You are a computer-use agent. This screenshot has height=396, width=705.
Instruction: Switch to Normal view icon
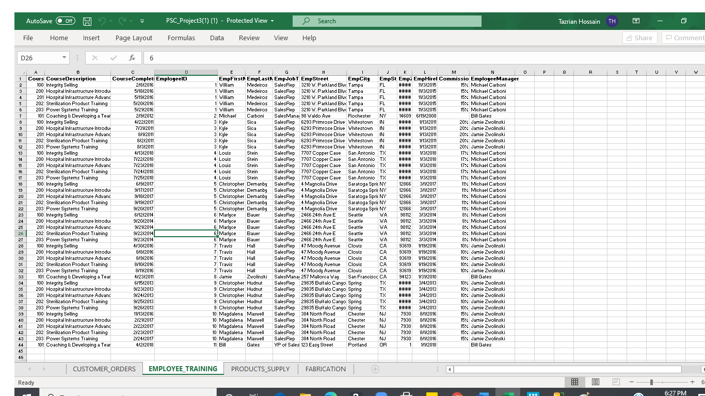click(574, 382)
